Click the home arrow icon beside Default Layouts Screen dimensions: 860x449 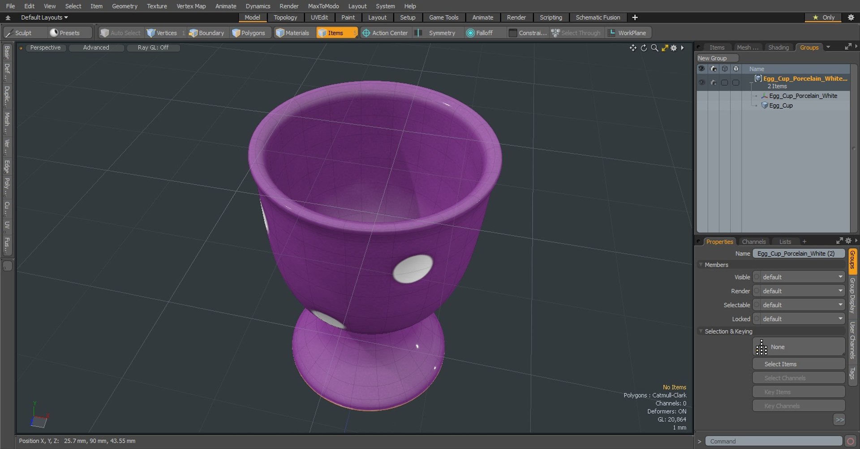pyautogui.click(x=8, y=17)
